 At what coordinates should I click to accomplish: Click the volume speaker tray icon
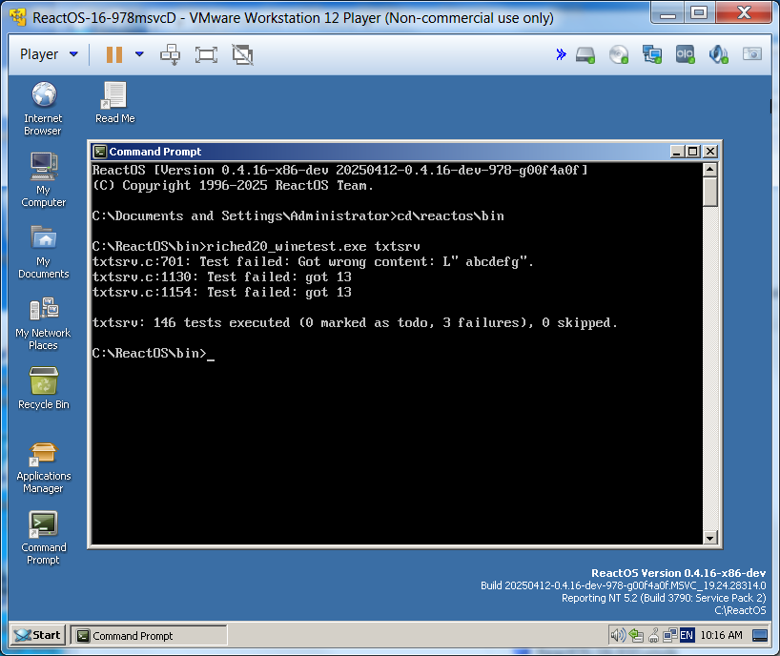click(618, 635)
